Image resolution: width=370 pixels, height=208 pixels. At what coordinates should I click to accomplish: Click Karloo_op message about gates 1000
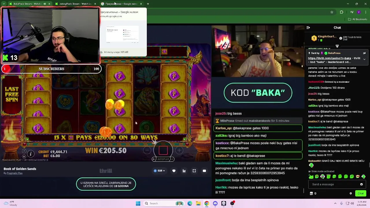[x=258, y=128]
